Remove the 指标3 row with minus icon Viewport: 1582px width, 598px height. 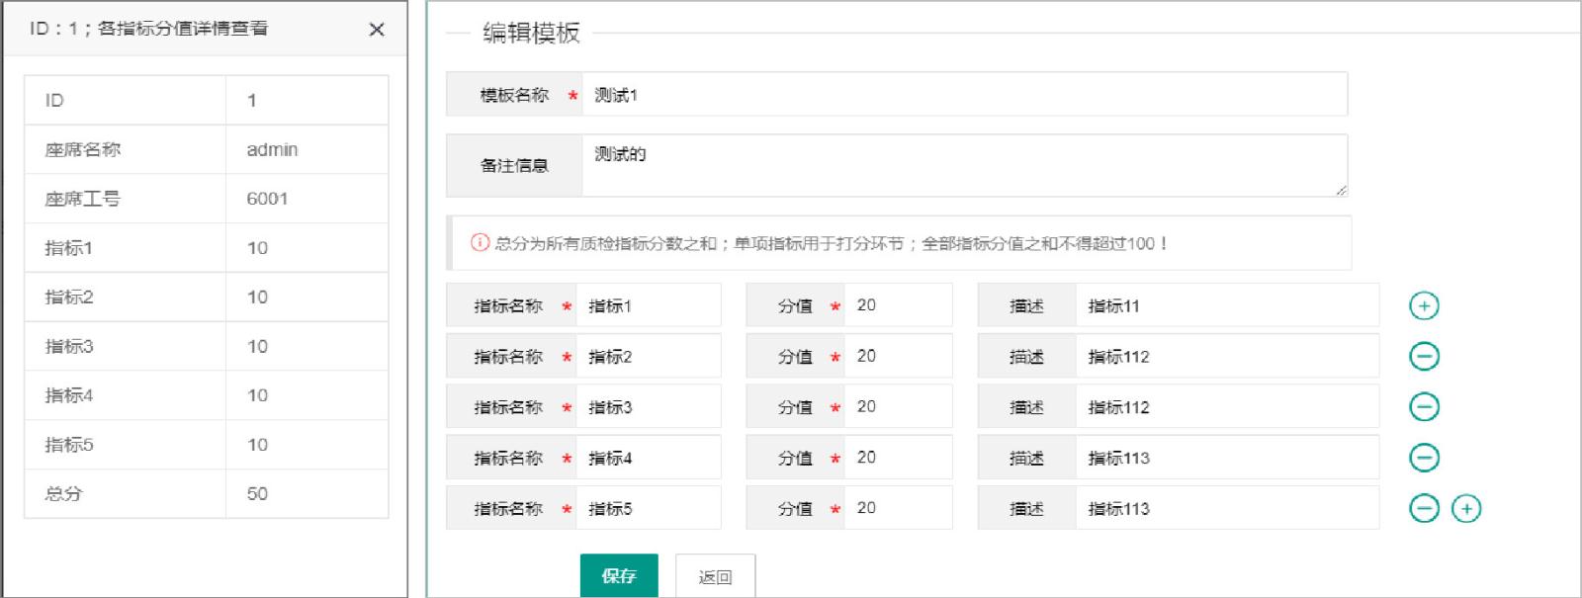(x=1423, y=407)
